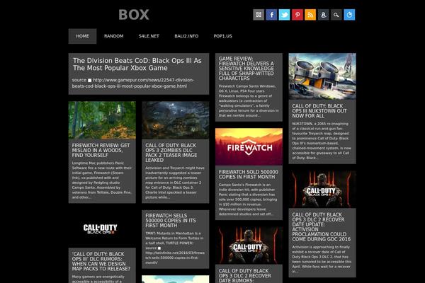Open Firewatch Sells 500000 Copies headline
Image resolution: width=425 pixels, height=283 pixels.
pos(171,221)
